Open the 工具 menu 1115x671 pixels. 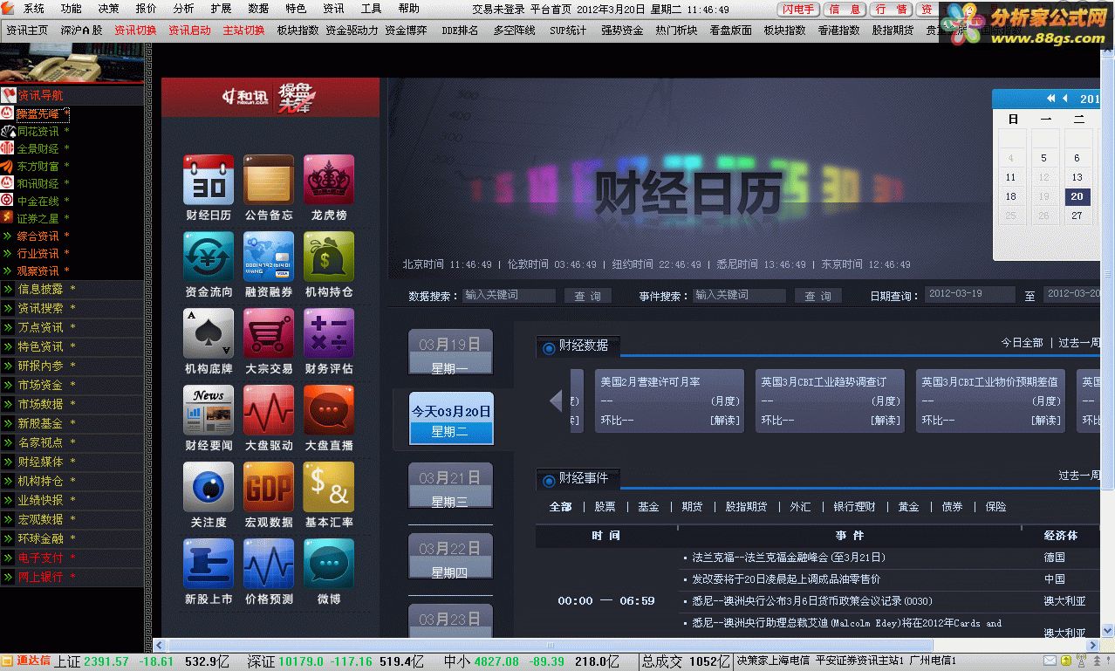372,9
